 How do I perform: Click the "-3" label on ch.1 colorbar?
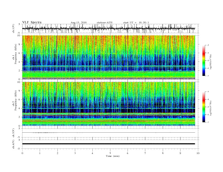(208, 45)
